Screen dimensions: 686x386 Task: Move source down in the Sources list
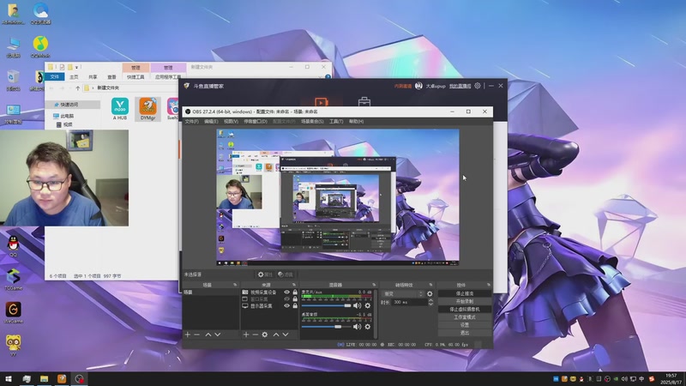(286, 335)
